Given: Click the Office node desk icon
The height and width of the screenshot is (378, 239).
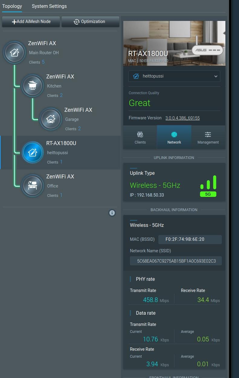Looking at the screenshot, I should 32,186.
